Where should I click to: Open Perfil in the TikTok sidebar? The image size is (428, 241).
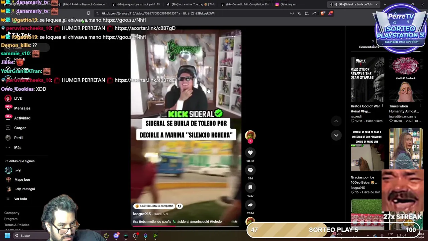point(18,138)
